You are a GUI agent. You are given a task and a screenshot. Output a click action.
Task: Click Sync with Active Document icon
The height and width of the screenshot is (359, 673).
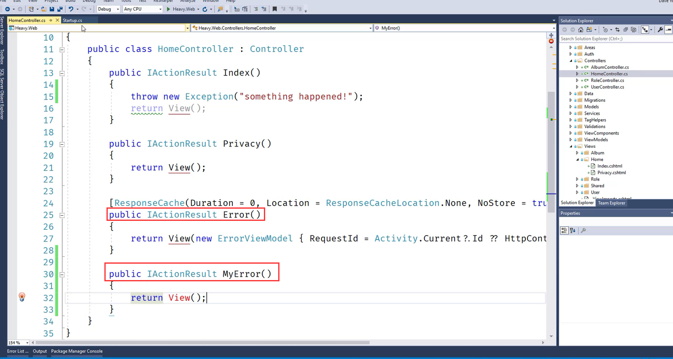point(617,29)
